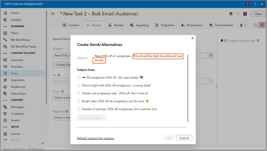
Task: Collapse the PLANNING sidebar section
Action: pos(5,26)
